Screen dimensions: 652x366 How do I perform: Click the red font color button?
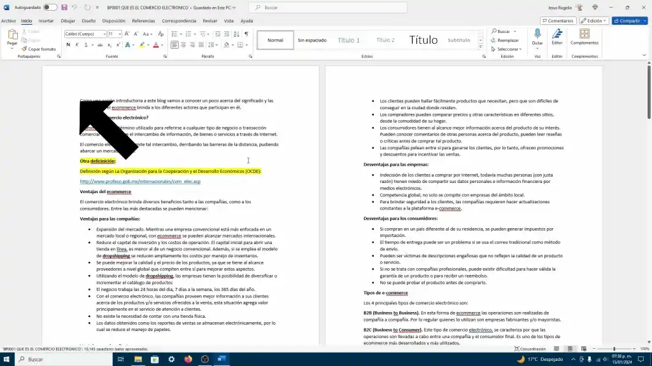[x=155, y=45]
